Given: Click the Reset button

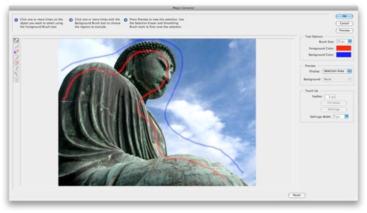Looking at the screenshot, I should coord(297,195).
